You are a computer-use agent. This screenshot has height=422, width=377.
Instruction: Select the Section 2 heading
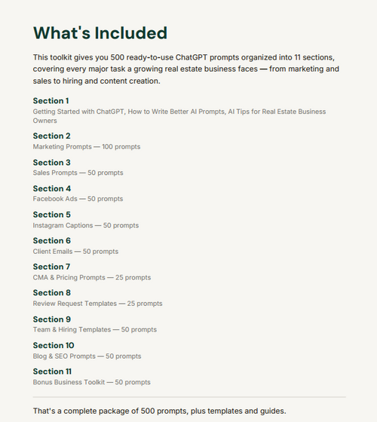[x=52, y=136]
